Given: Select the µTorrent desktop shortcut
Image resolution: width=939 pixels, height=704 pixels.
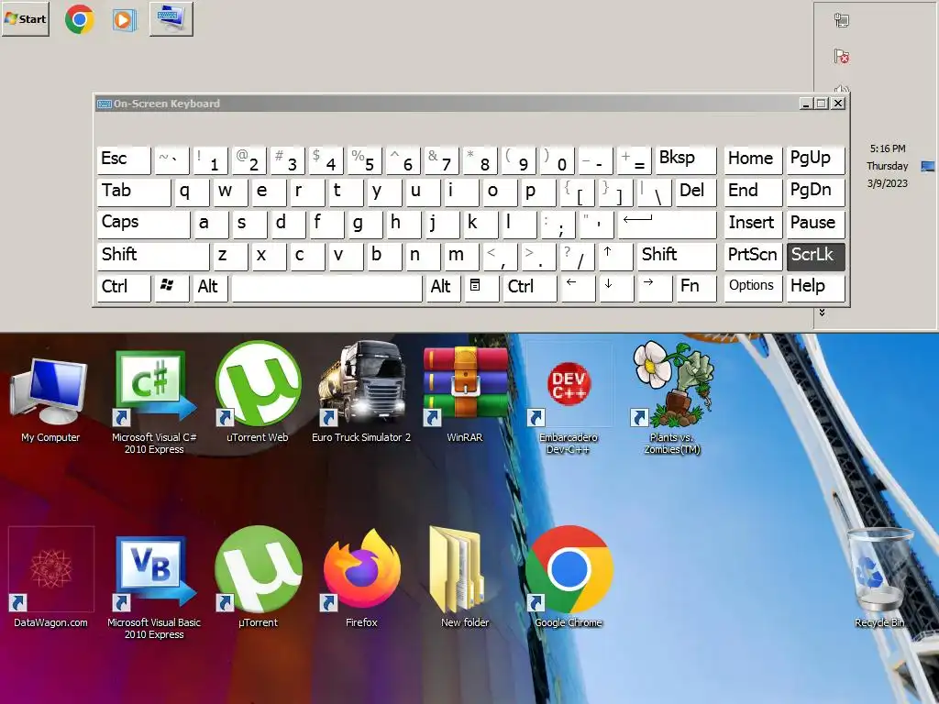Looking at the screenshot, I should pos(258,577).
